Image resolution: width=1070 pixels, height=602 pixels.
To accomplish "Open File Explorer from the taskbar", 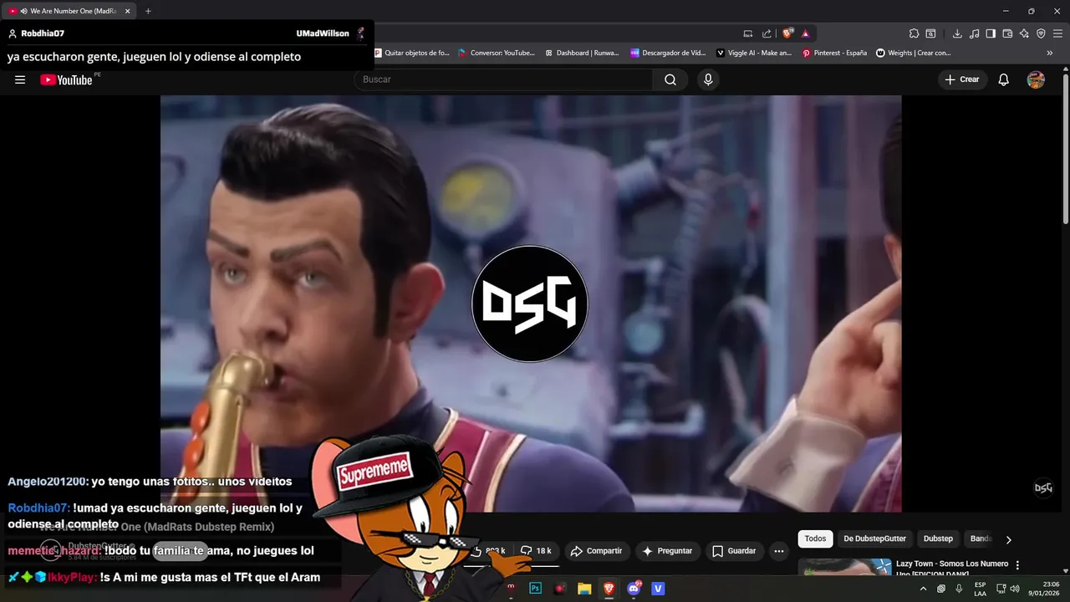I will pos(584,589).
